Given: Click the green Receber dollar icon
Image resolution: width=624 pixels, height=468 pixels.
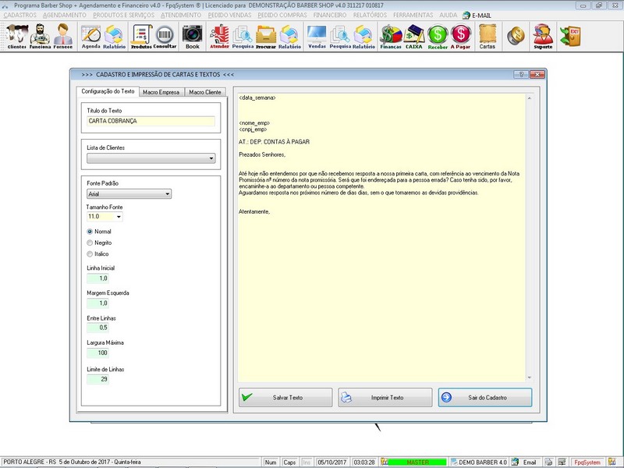Looking at the screenshot, I should coord(438,37).
